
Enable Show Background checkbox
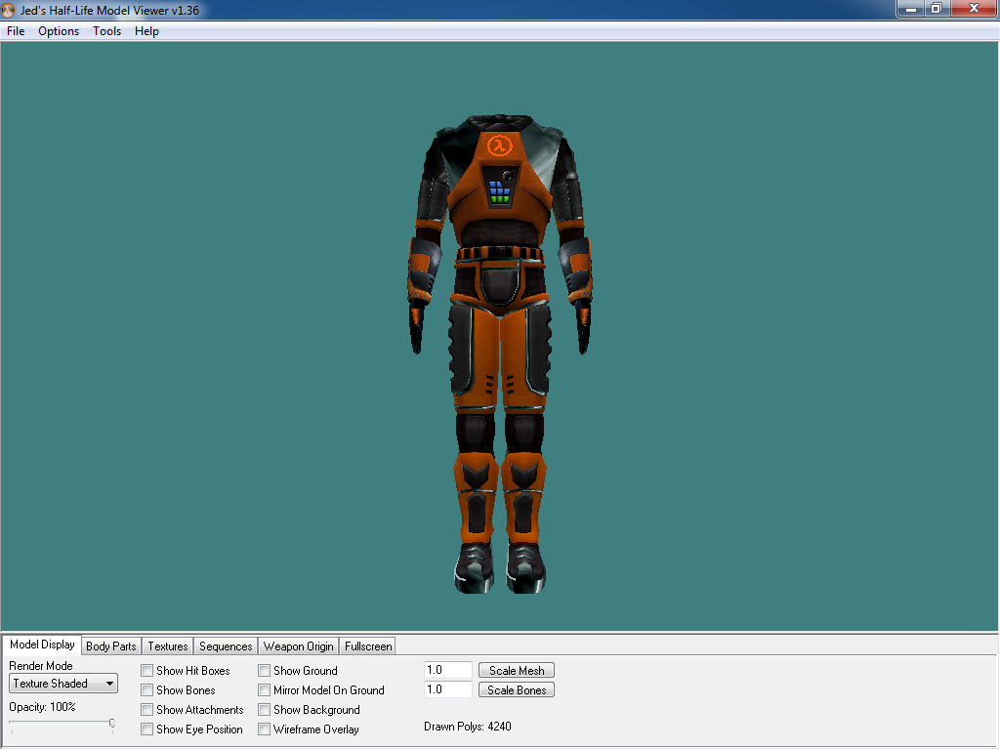(x=264, y=710)
